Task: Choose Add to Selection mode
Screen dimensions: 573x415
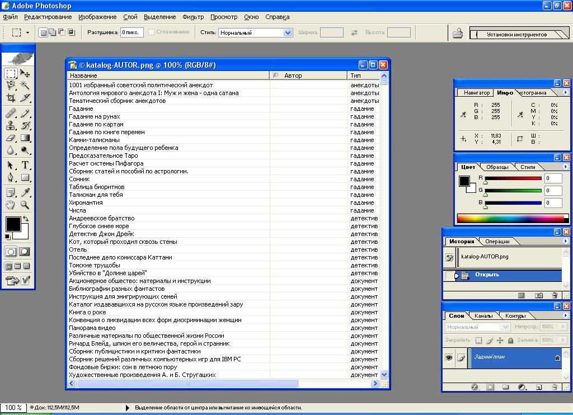Action: click(53, 32)
